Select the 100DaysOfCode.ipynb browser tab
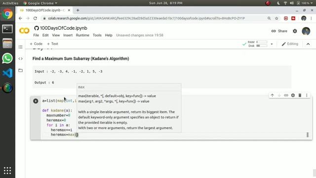The image size is (316, 178). click(x=44, y=10)
